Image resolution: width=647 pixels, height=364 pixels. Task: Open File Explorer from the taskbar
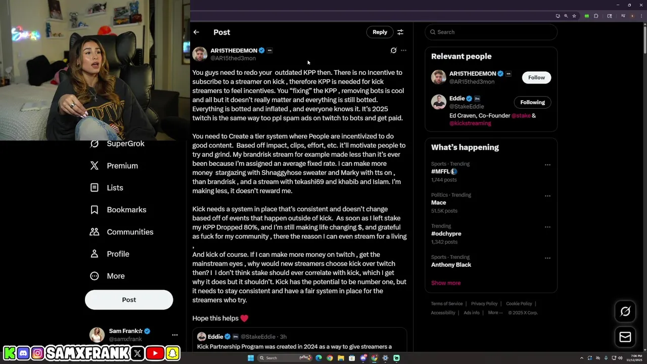coord(341,358)
